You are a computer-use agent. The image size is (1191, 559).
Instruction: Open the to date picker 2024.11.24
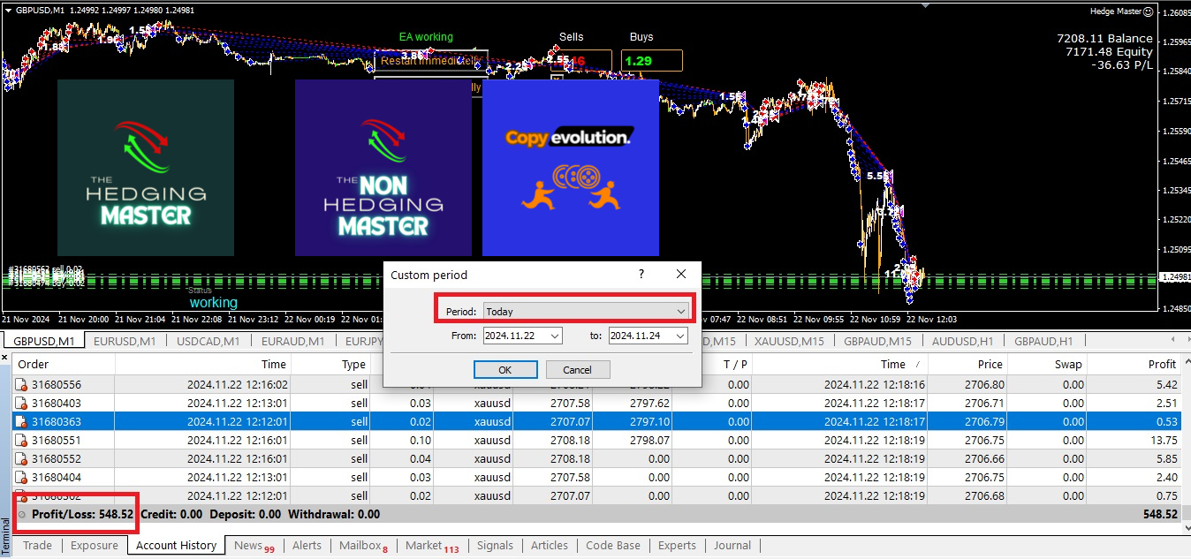tap(648, 336)
